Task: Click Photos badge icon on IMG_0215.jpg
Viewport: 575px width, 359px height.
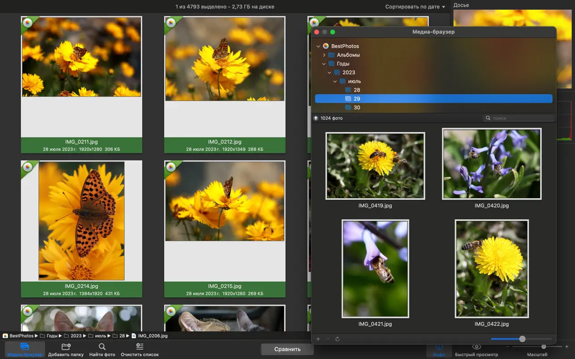Action: 171,167
